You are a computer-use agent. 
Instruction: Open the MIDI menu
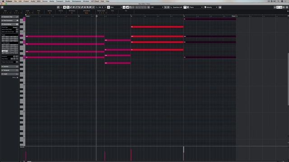[38, 1]
